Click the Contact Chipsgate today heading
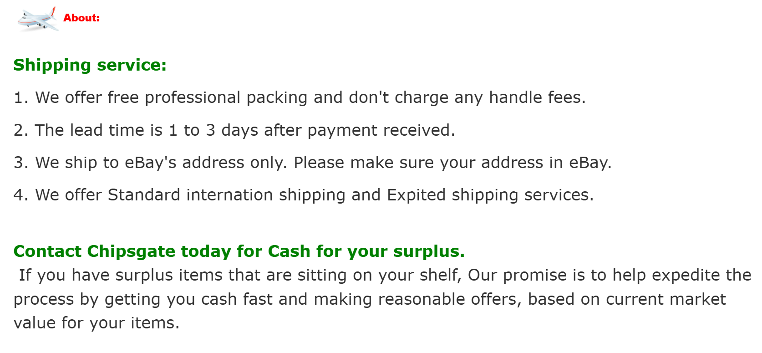This screenshot has height=353, width=762. (x=239, y=251)
